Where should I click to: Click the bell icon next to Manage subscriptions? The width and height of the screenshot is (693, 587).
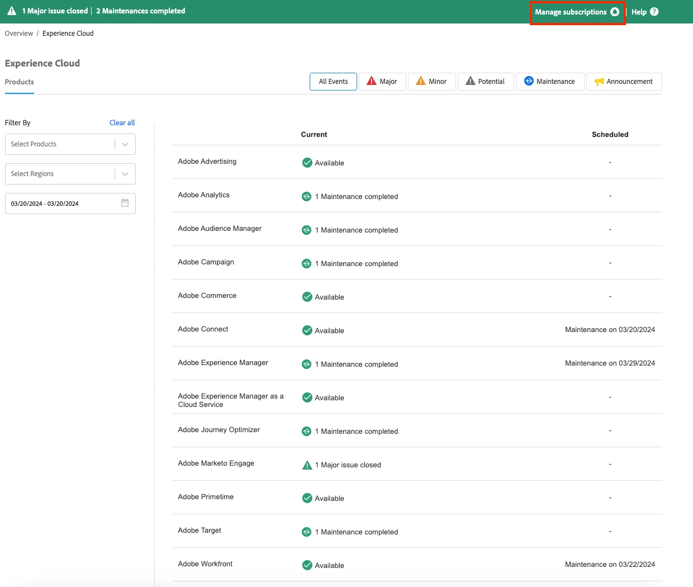tap(615, 12)
